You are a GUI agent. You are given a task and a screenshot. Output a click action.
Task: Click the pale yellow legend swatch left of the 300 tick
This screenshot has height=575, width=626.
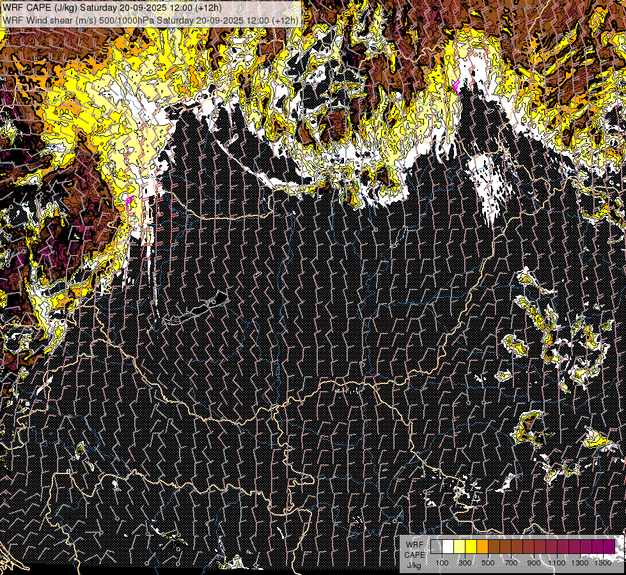pyautogui.click(x=460, y=547)
